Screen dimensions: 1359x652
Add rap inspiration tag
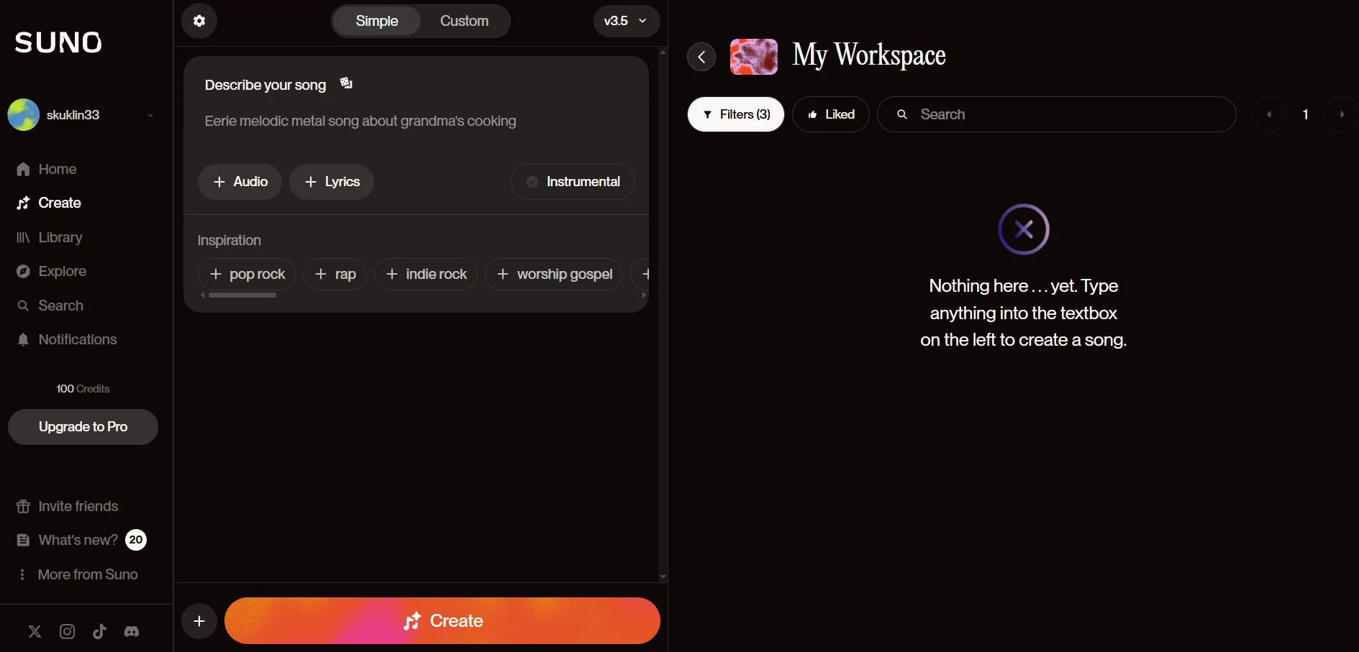335,274
